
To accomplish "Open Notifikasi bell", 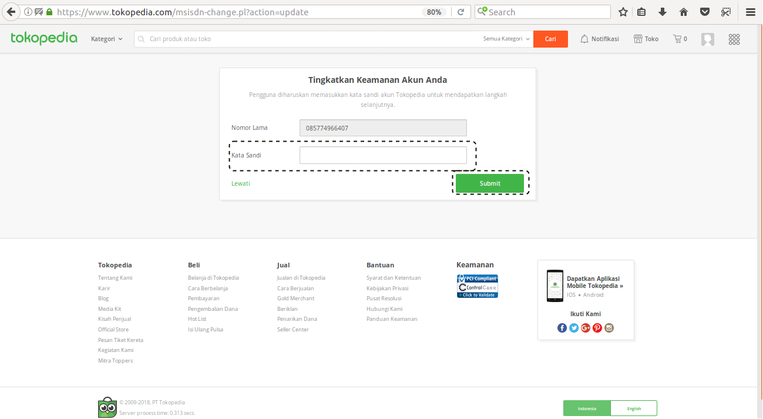I will point(600,39).
